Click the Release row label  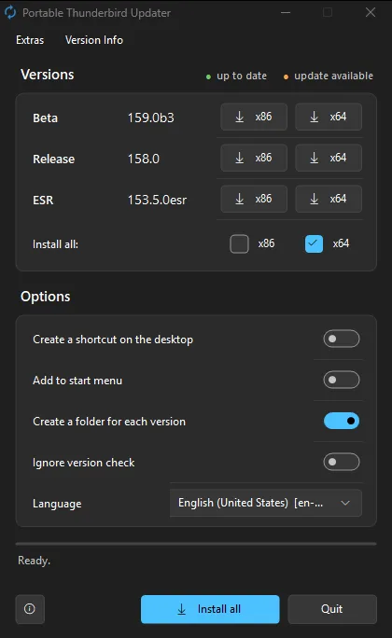point(54,159)
